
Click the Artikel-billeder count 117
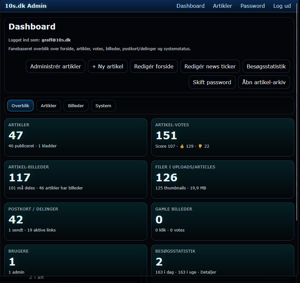19,177
